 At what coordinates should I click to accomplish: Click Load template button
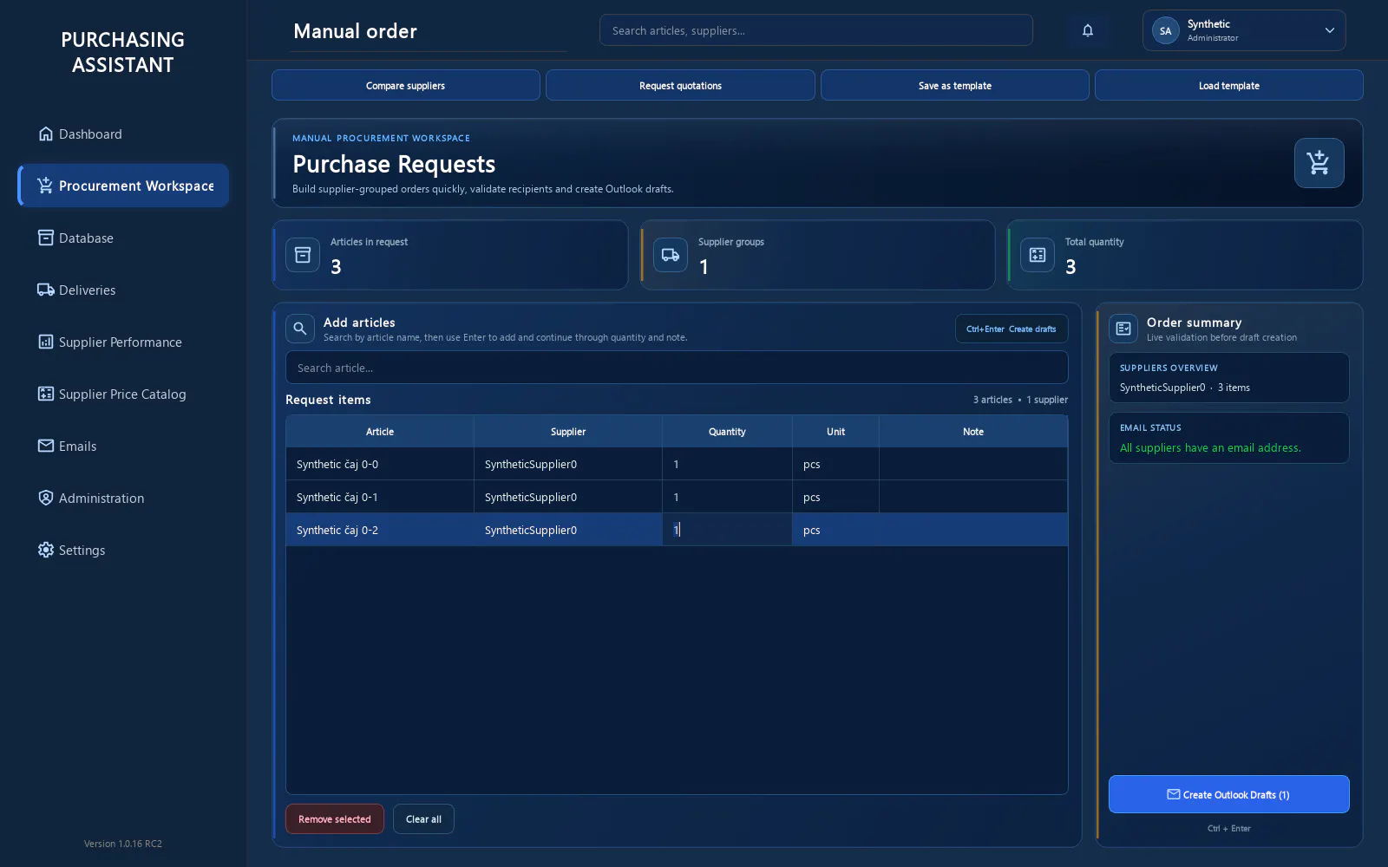click(1228, 85)
